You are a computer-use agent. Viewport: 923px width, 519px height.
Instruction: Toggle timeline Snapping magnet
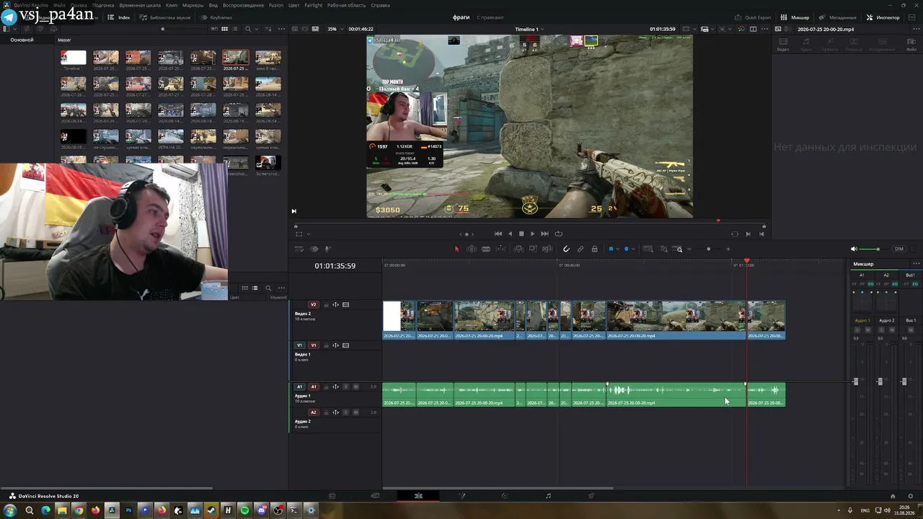pyautogui.click(x=566, y=249)
